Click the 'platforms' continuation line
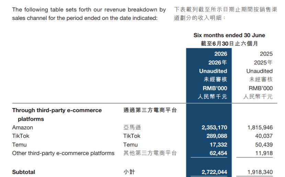Image resolution: width=285 pixels, height=177 pixels. point(31,119)
